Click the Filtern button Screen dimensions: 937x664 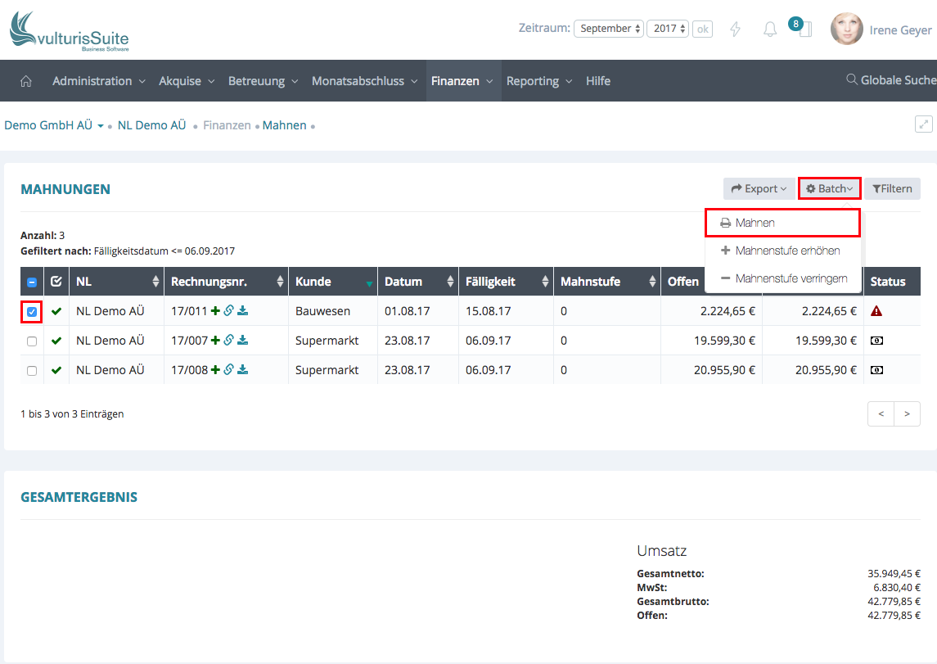(x=892, y=189)
